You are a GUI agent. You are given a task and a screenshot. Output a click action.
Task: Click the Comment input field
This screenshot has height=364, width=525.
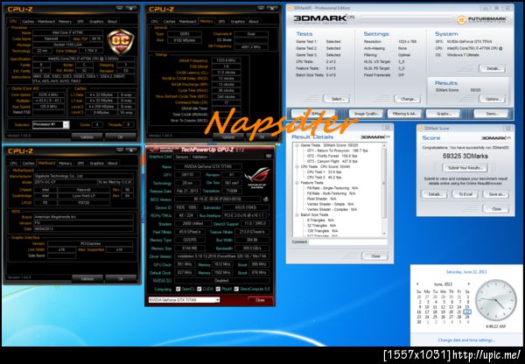[348, 241]
